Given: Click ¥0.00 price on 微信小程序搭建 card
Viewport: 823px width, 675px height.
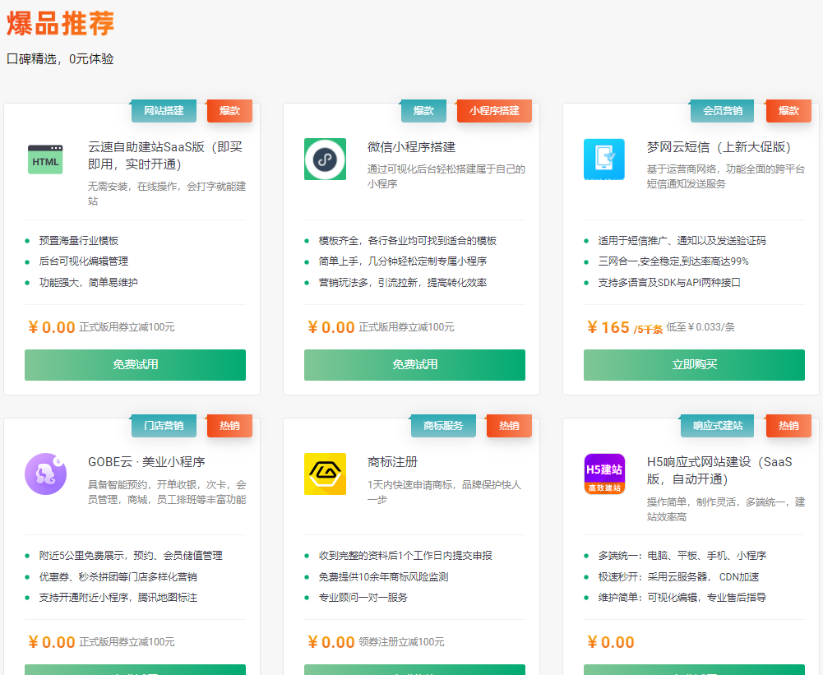Looking at the screenshot, I should point(331,327).
